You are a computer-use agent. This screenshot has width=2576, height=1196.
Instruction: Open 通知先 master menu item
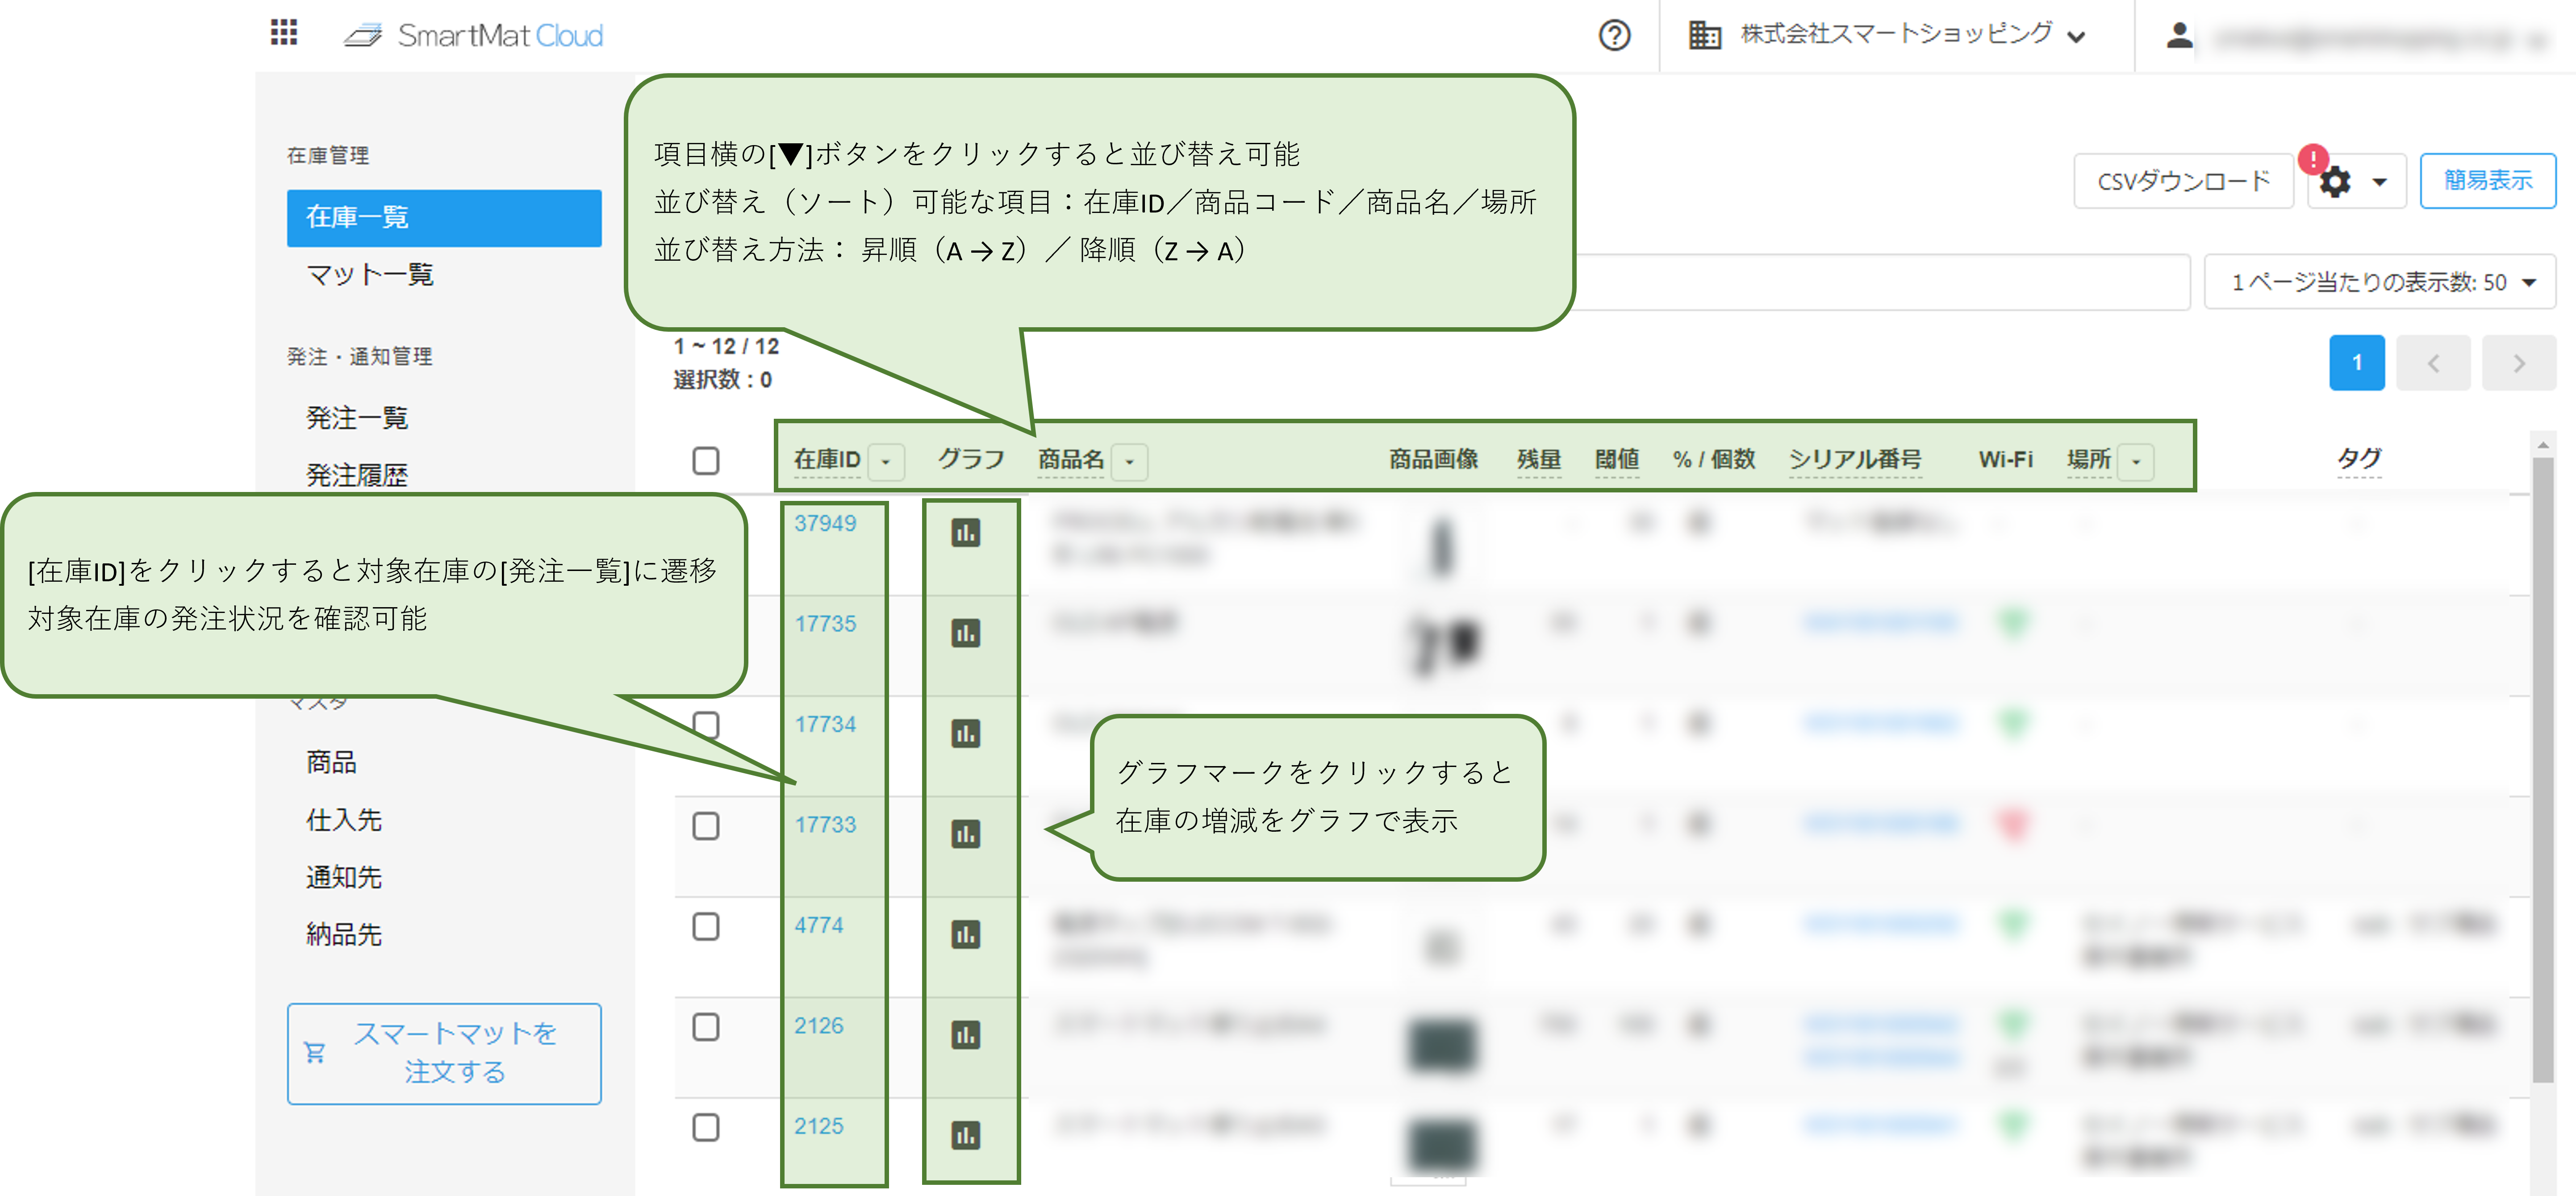[344, 877]
